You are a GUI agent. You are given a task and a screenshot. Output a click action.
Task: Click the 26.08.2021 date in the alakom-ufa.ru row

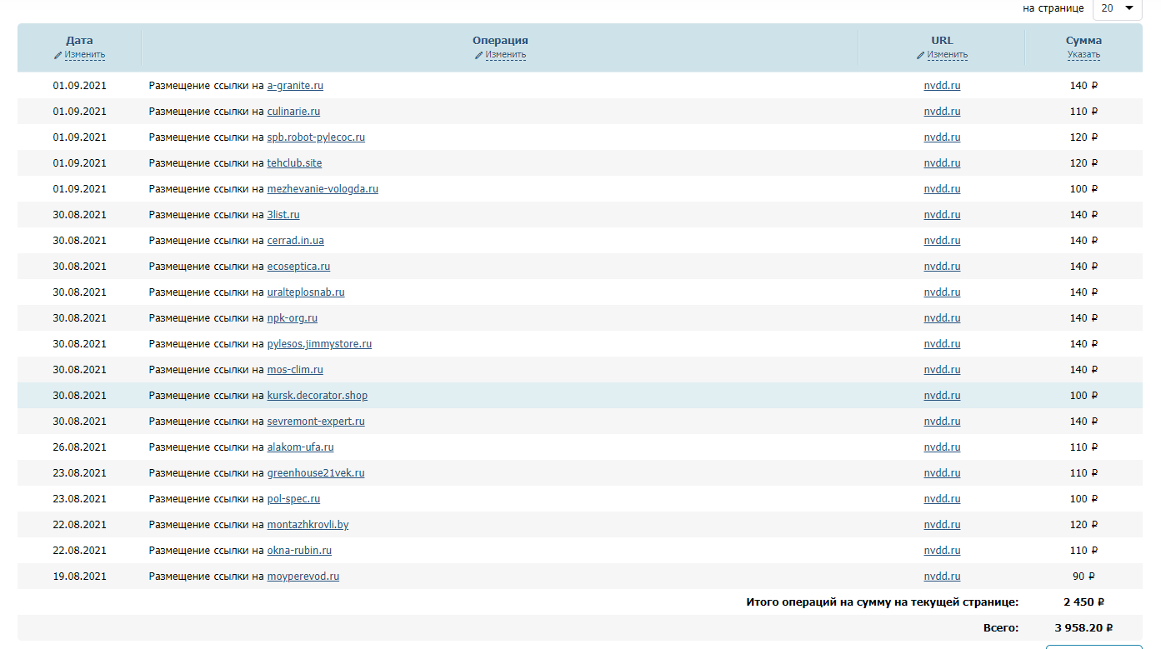coord(79,447)
